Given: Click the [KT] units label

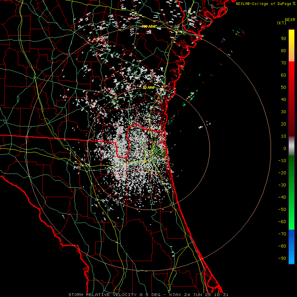Looking at the screenshot, I should (x=282, y=23).
